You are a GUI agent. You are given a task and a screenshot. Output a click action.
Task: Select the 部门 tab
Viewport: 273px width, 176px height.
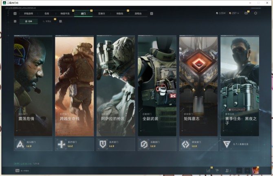(x=83, y=13)
